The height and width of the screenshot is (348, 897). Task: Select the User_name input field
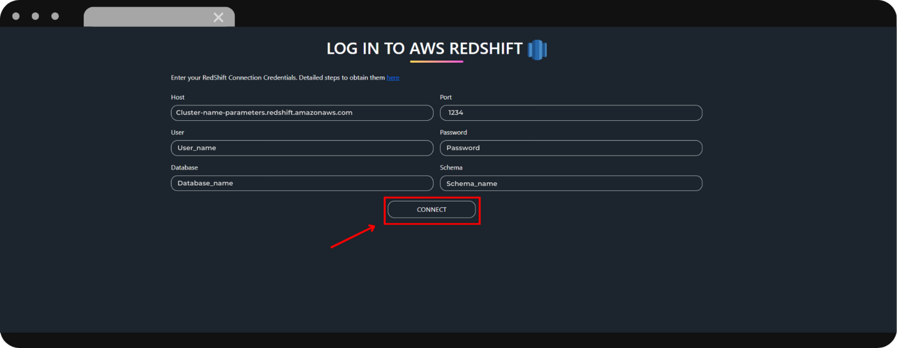coord(302,148)
